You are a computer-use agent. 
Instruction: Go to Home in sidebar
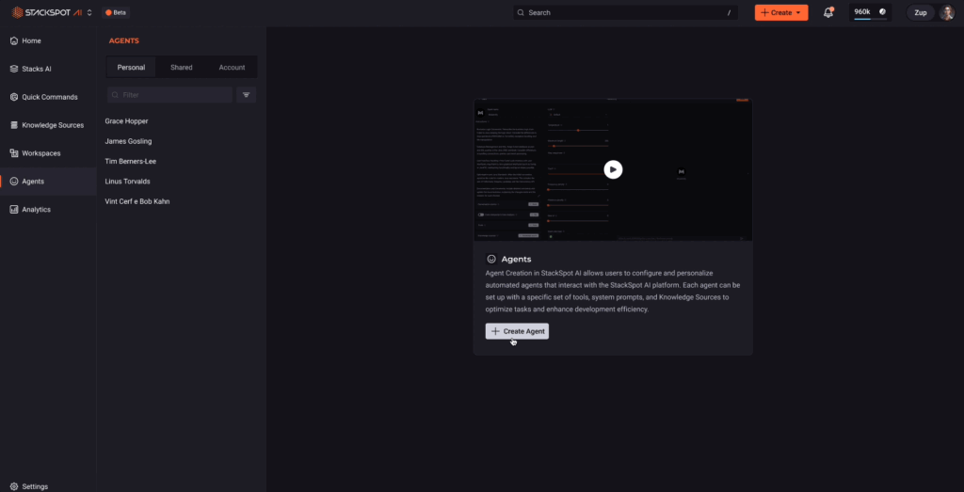pyautogui.click(x=48, y=40)
